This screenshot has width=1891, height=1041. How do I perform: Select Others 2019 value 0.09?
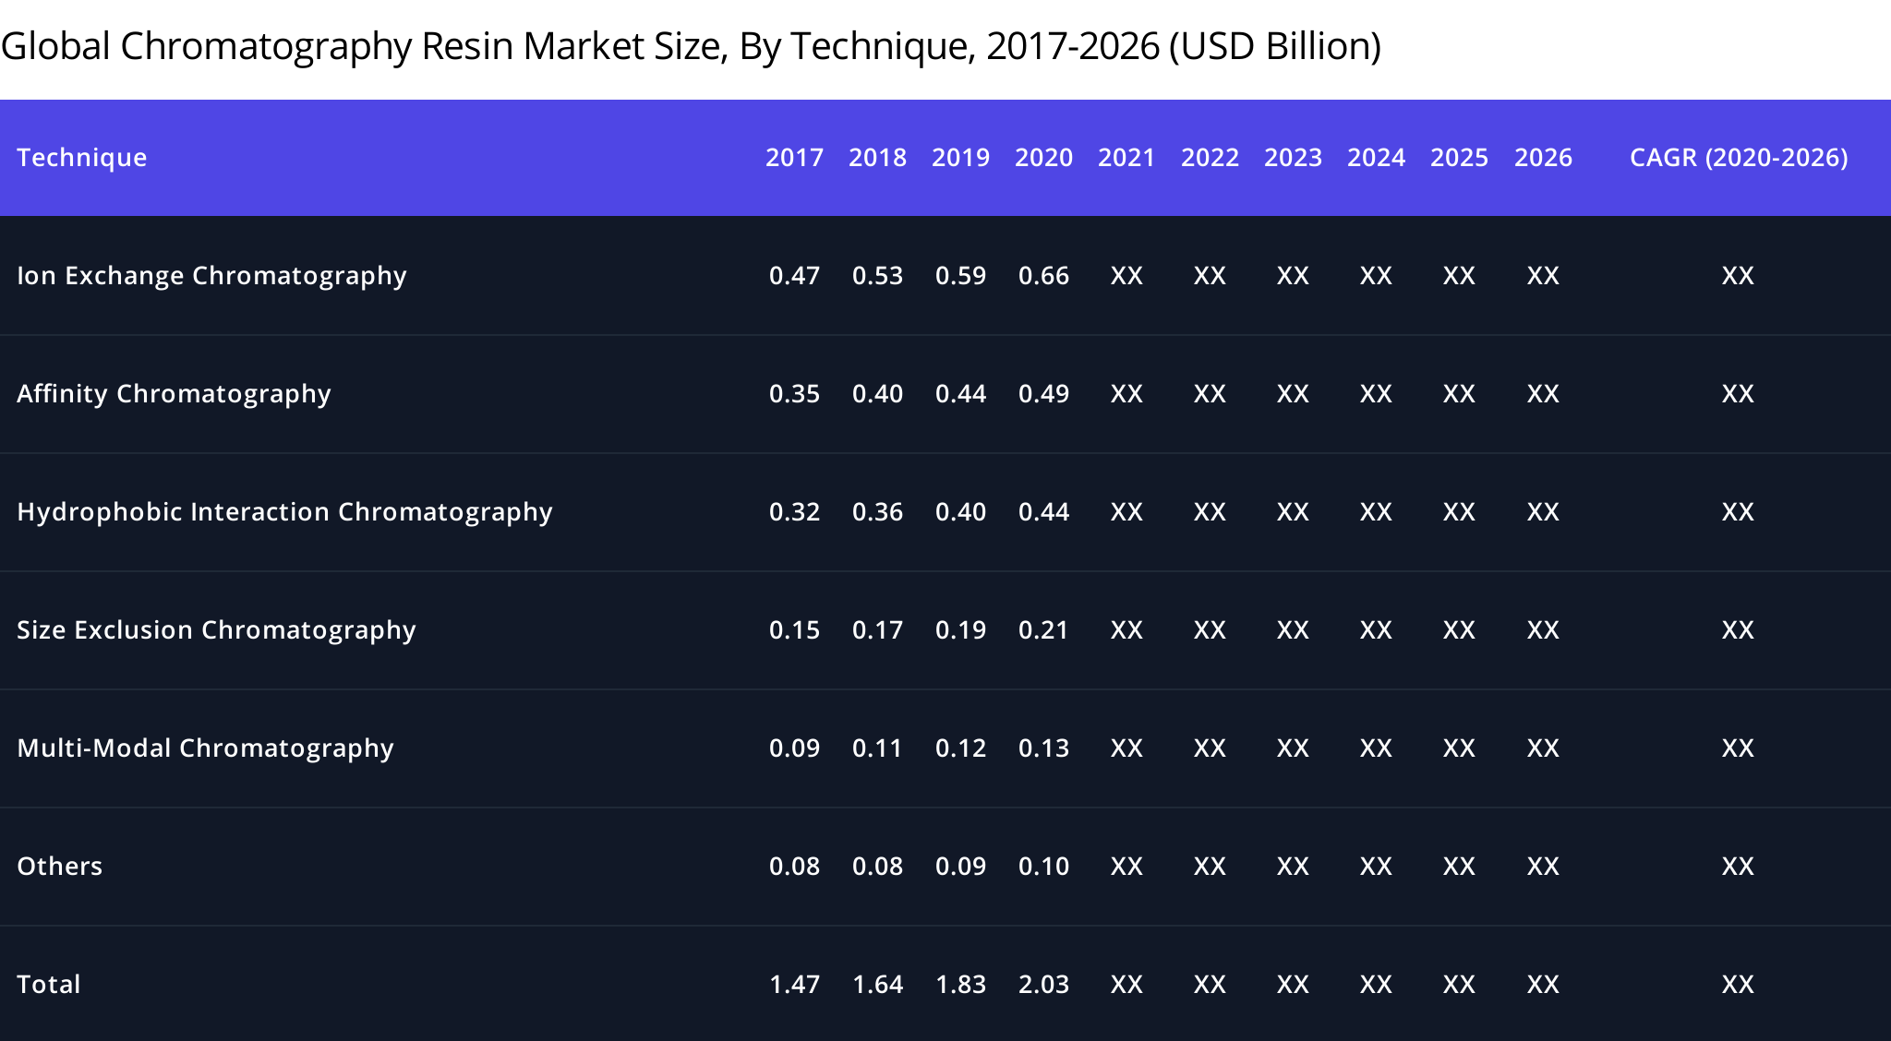(x=960, y=867)
